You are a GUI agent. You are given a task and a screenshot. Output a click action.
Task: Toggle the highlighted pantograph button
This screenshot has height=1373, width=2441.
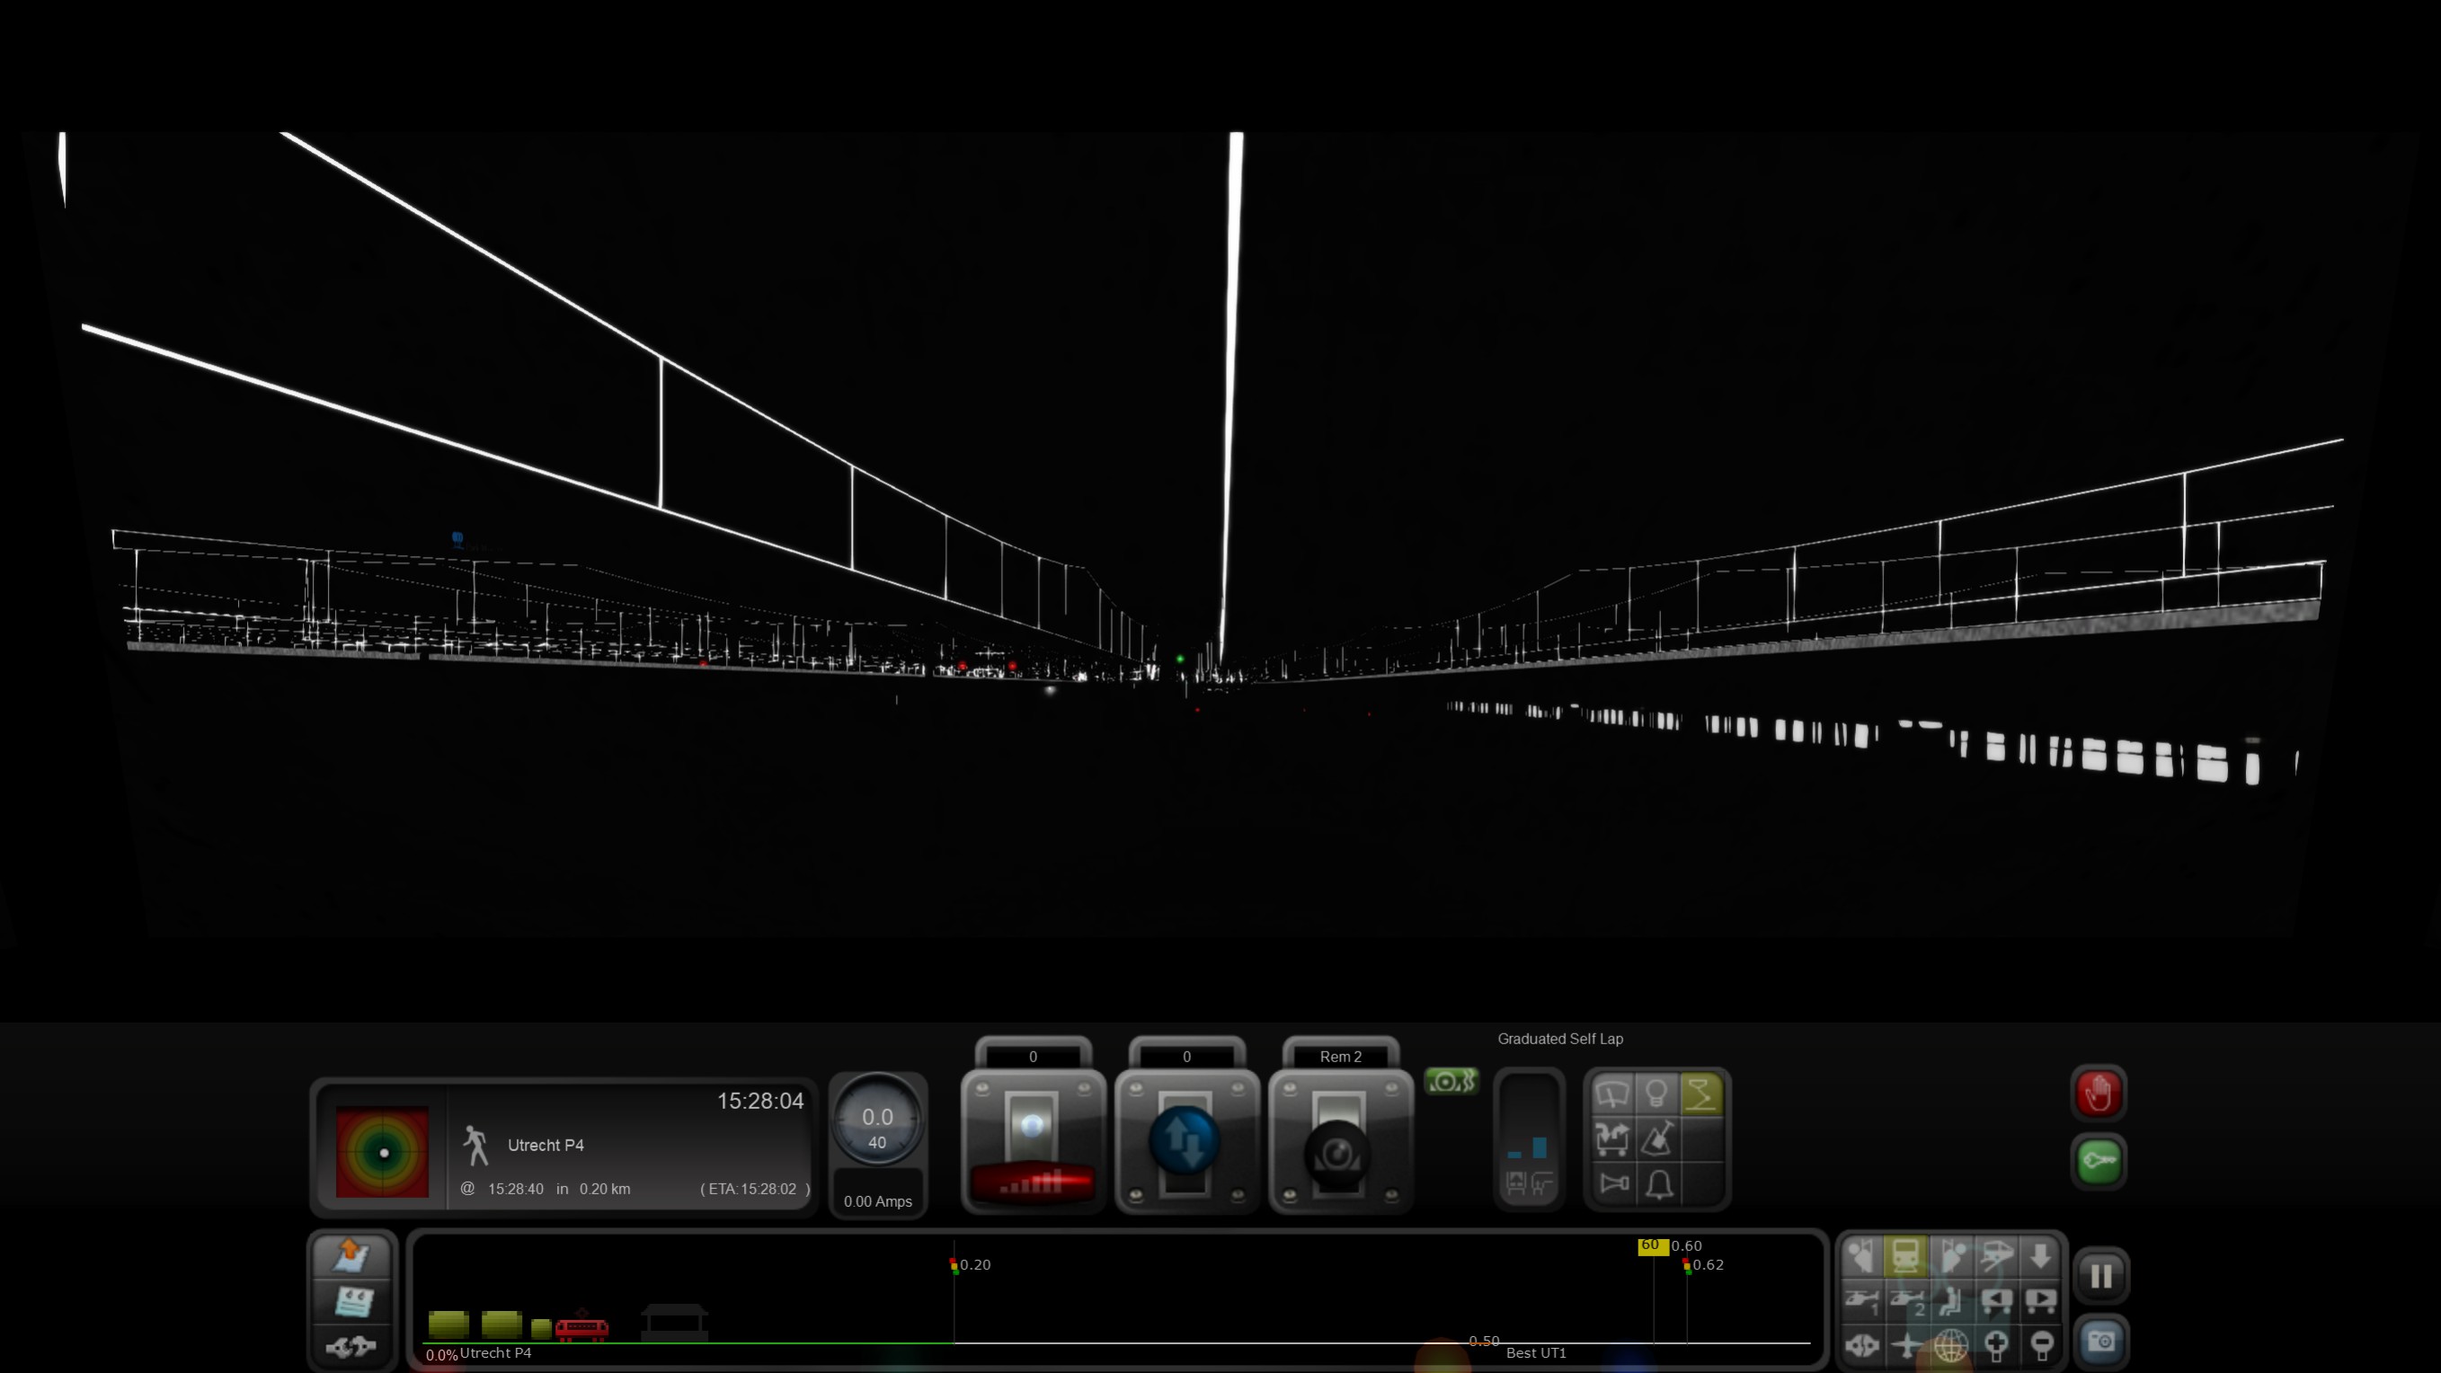1701,1094
